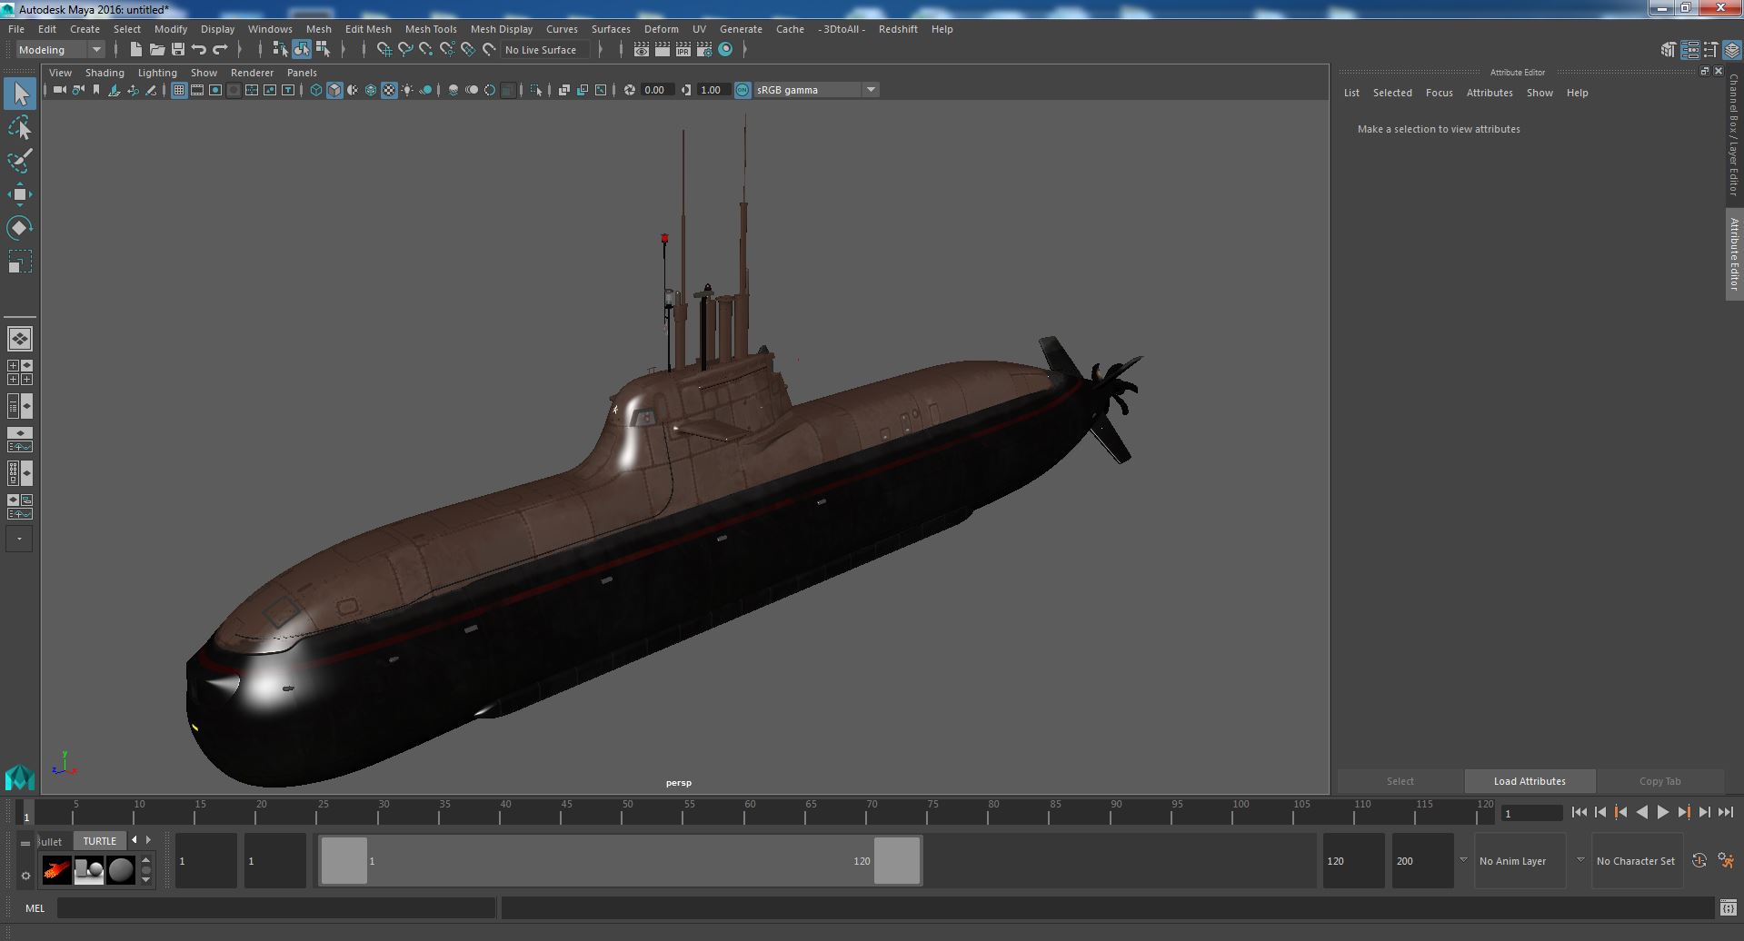Toggle film gate display
This screenshot has height=941, width=1744.
click(x=197, y=90)
